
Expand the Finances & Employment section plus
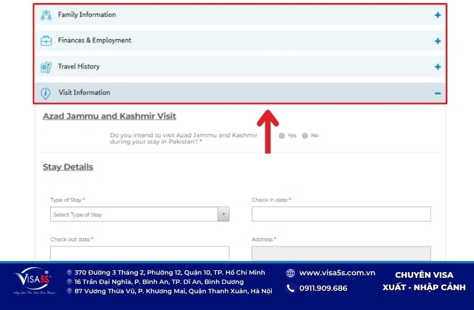[x=438, y=41]
